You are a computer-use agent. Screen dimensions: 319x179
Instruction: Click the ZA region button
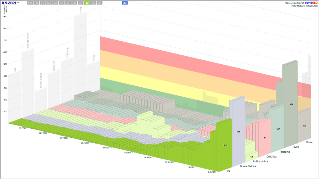click(x=55, y=3)
